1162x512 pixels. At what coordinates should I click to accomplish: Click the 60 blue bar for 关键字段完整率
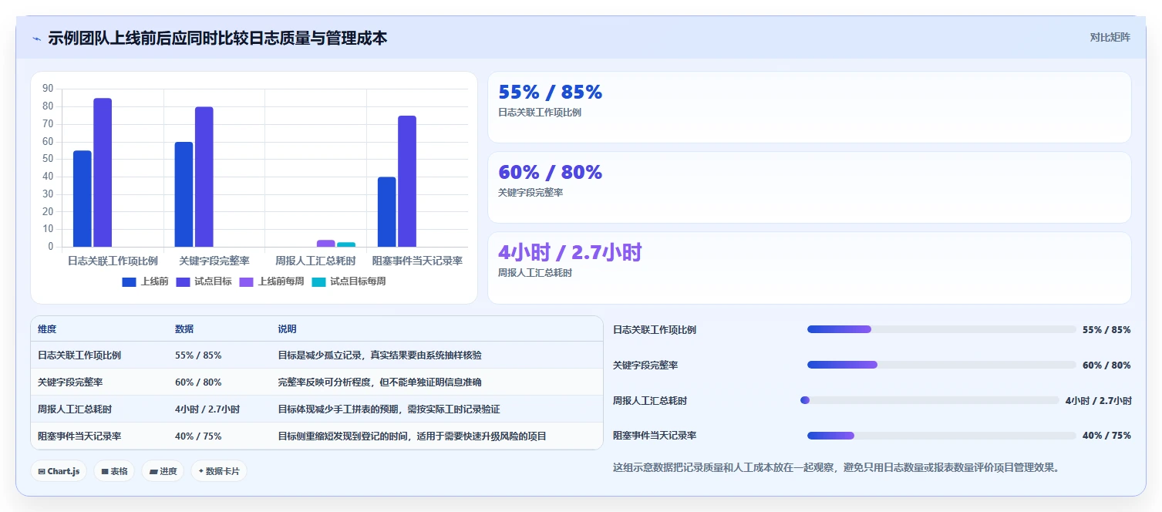click(x=184, y=195)
